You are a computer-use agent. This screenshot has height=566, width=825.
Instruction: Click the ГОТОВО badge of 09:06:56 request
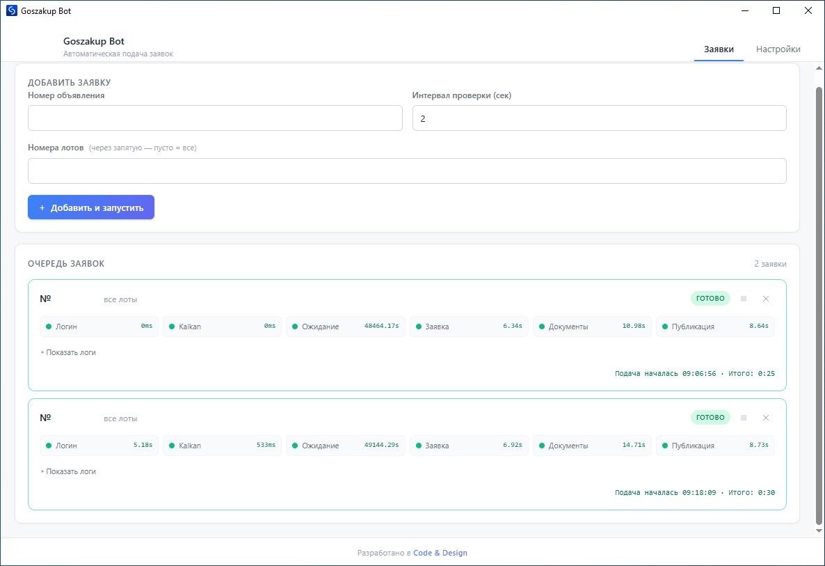[x=710, y=299]
